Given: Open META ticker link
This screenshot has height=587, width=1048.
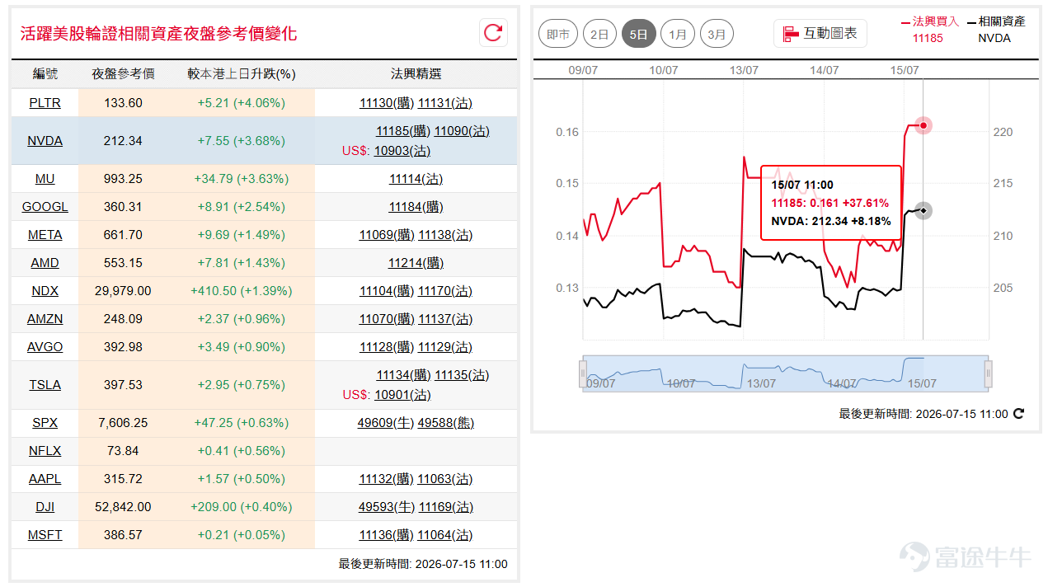Looking at the screenshot, I should [45, 235].
